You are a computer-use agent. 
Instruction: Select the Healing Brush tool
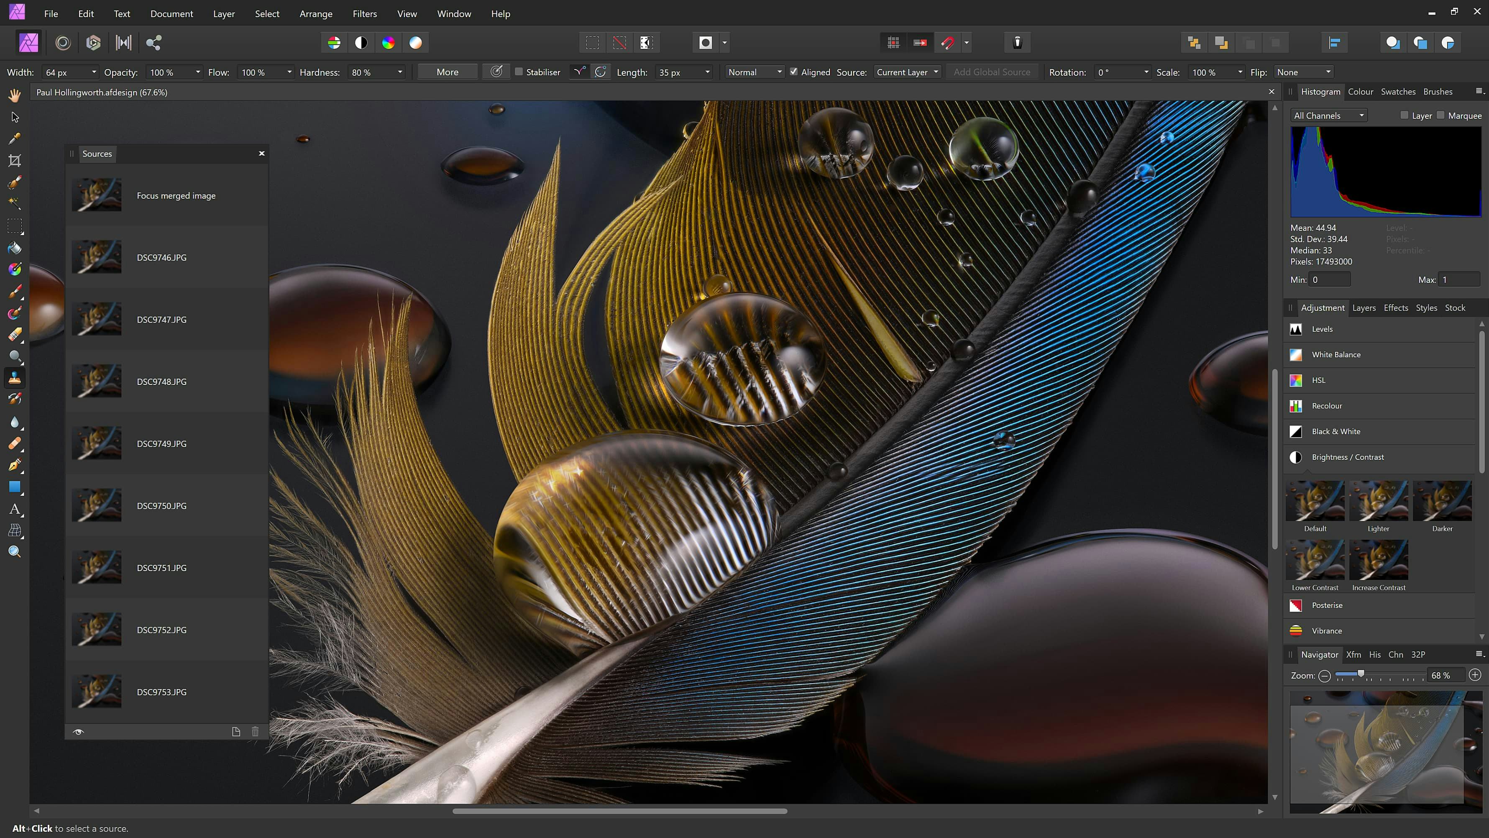click(14, 444)
